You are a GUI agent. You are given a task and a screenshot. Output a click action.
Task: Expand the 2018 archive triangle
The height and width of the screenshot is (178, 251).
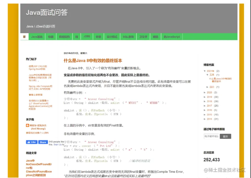[205, 101]
